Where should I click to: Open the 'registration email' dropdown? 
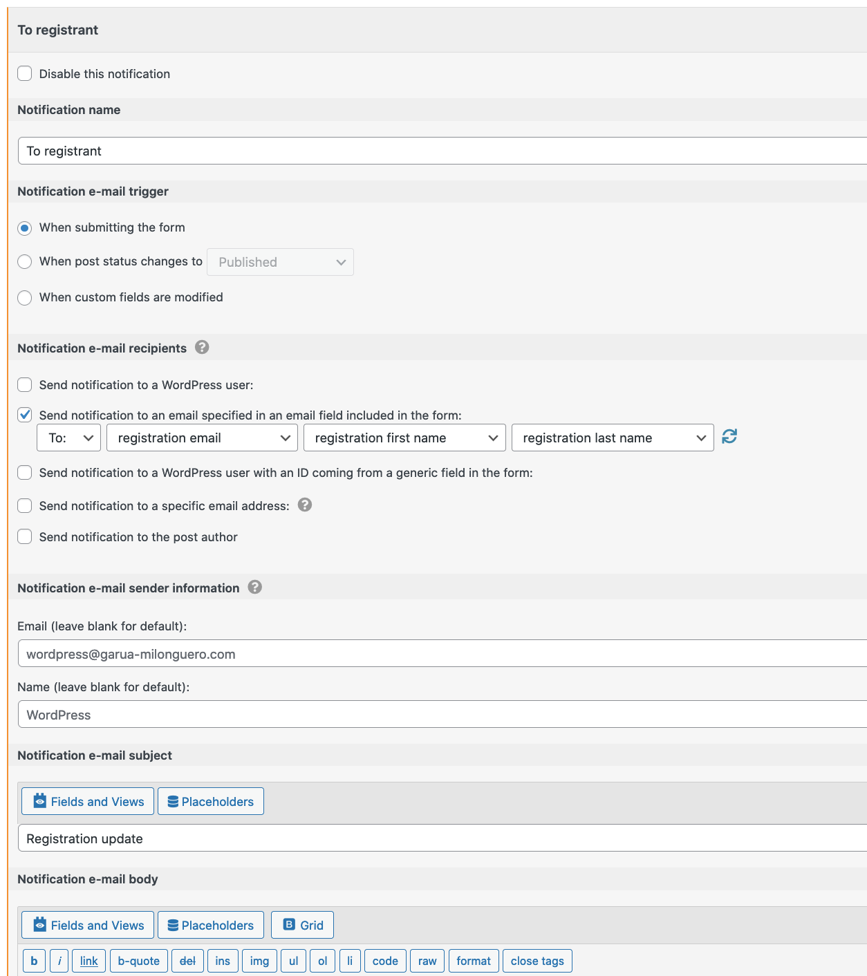point(202,438)
